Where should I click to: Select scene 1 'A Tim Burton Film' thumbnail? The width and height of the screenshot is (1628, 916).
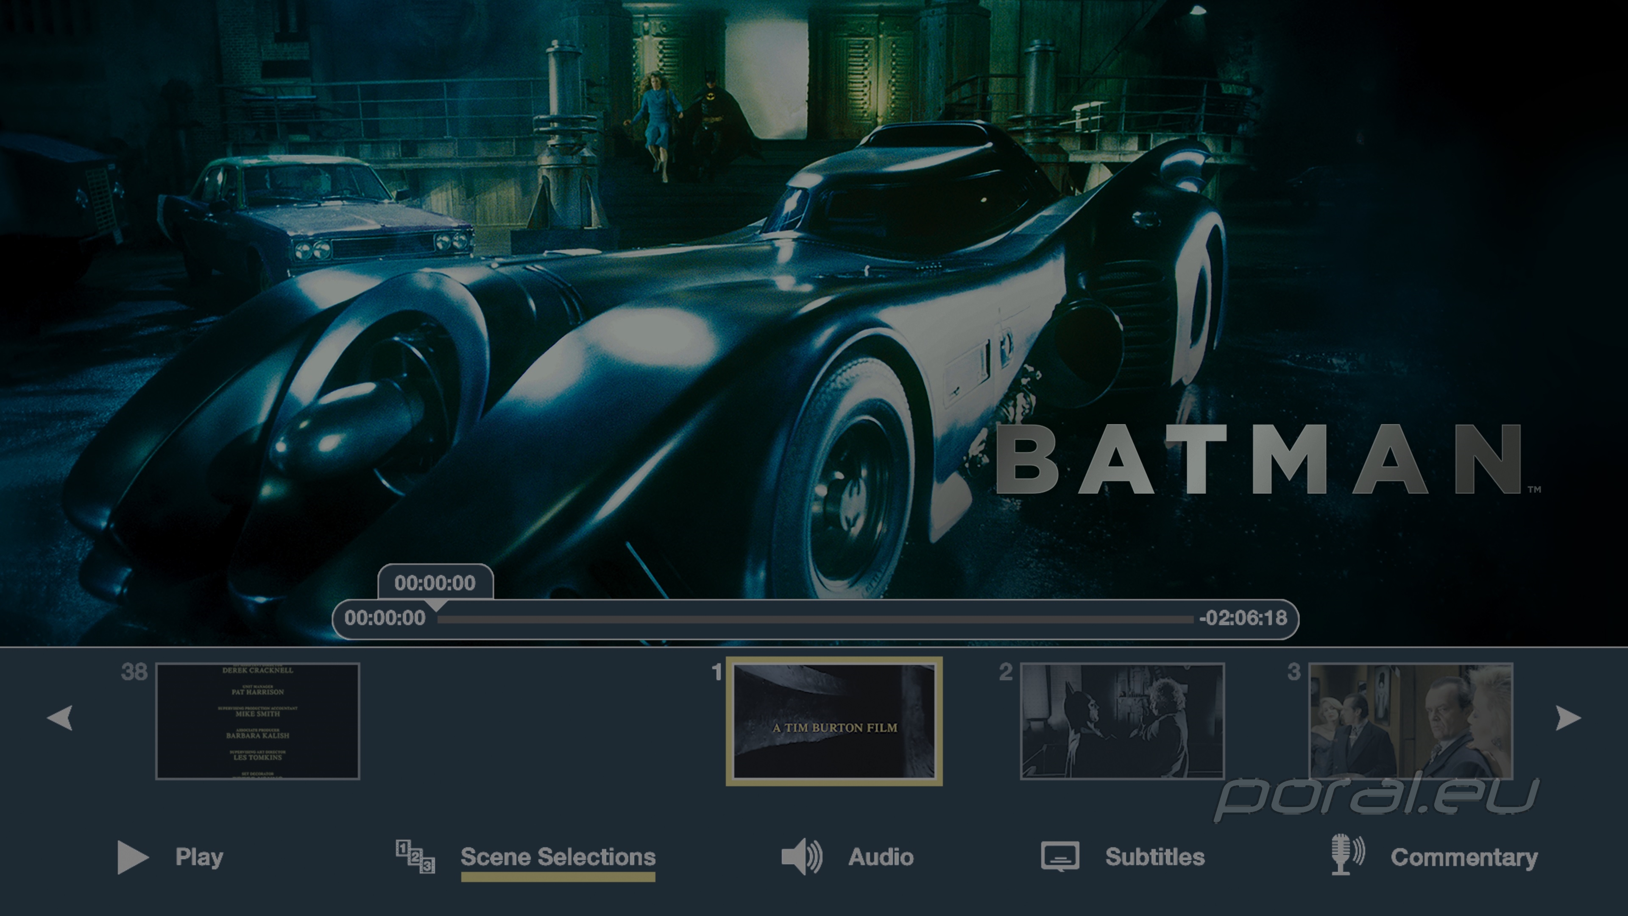tap(834, 721)
